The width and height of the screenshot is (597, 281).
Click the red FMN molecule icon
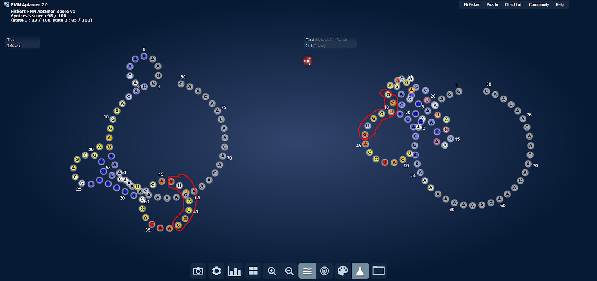click(x=307, y=61)
